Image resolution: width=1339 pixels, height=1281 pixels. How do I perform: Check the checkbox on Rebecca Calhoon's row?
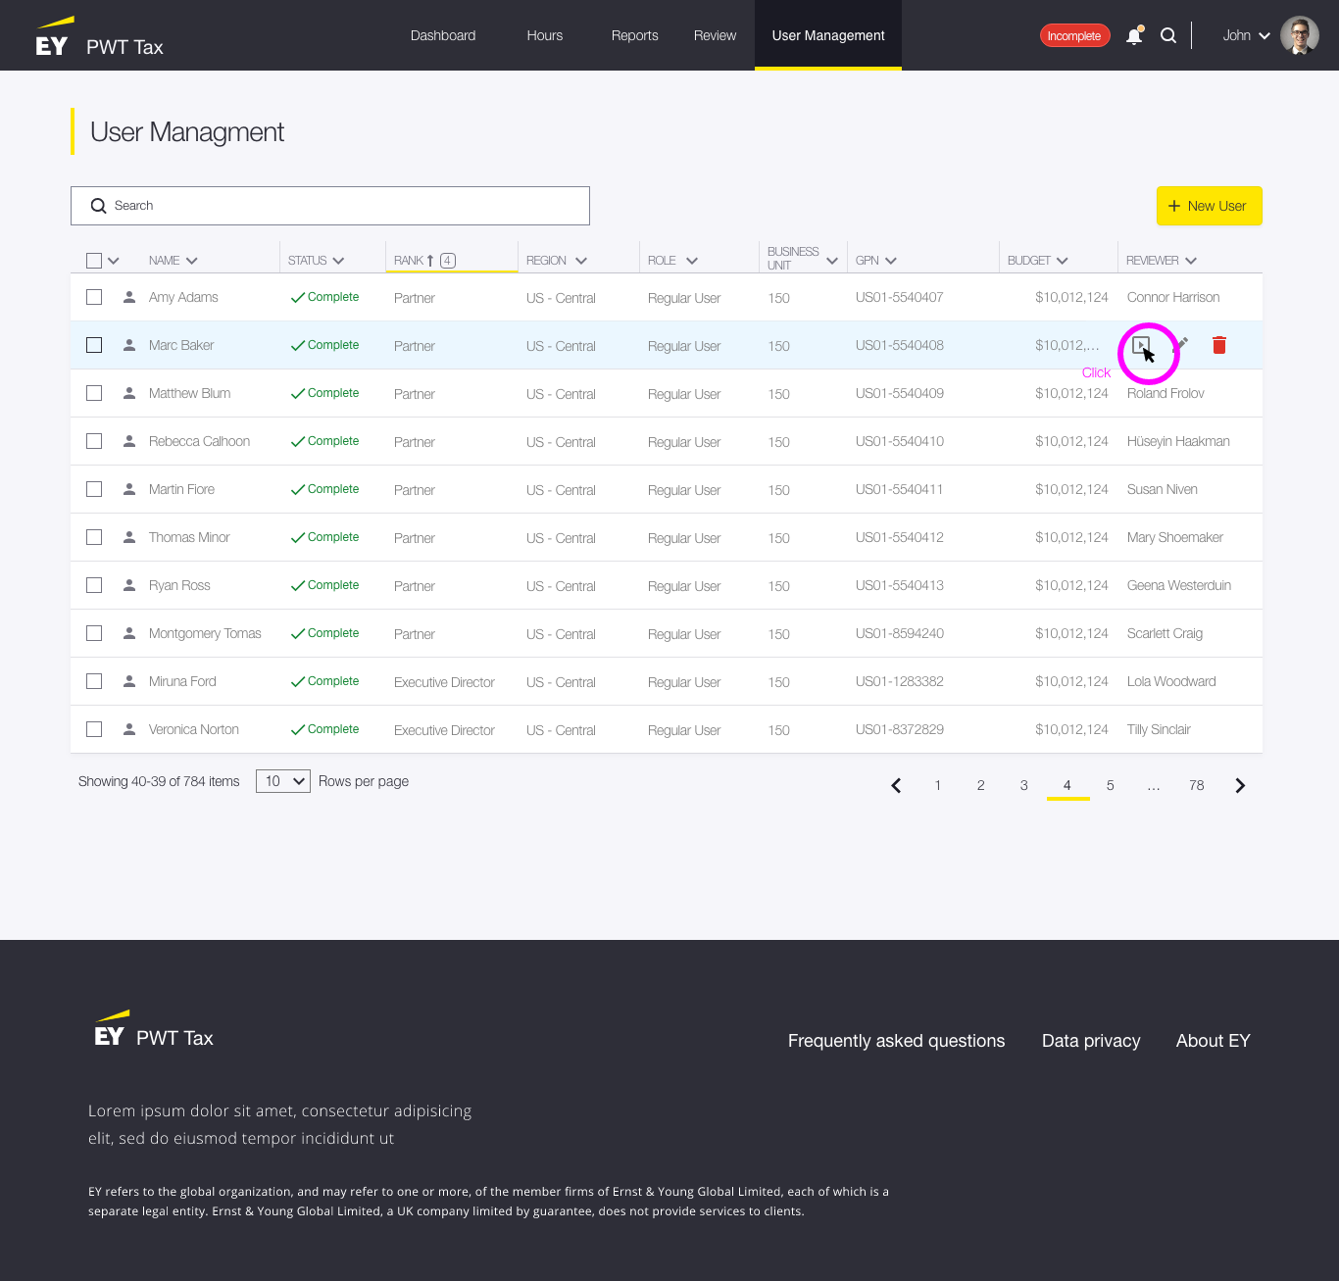94,441
